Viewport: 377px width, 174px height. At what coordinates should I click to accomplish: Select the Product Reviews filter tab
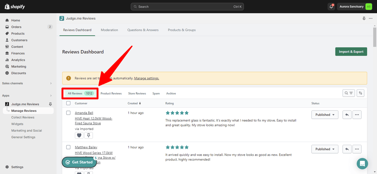(111, 94)
